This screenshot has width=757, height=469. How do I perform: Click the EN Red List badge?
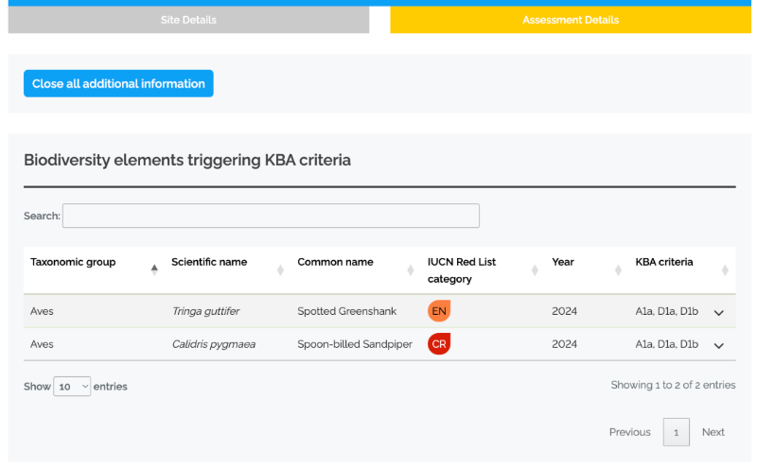coord(439,311)
